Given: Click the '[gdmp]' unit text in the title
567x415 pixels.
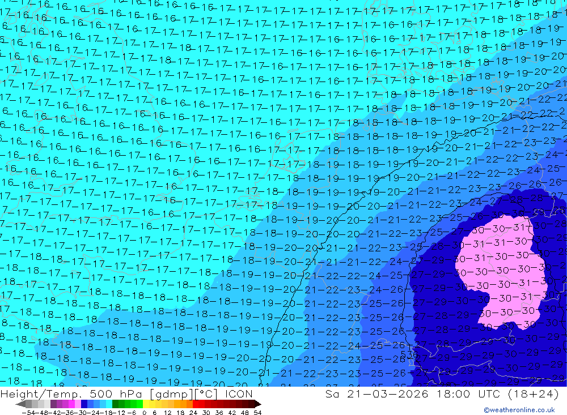Looking at the screenshot, I should click(172, 394).
